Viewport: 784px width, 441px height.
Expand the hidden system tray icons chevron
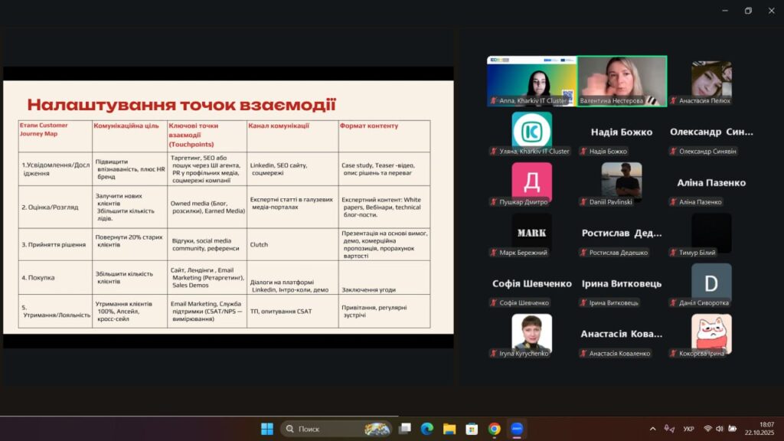click(x=652, y=429)
